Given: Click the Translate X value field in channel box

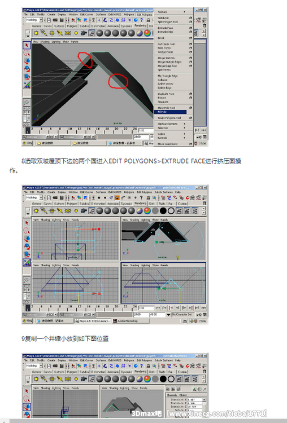Looking at the screenshot, I should pos(194,399).
